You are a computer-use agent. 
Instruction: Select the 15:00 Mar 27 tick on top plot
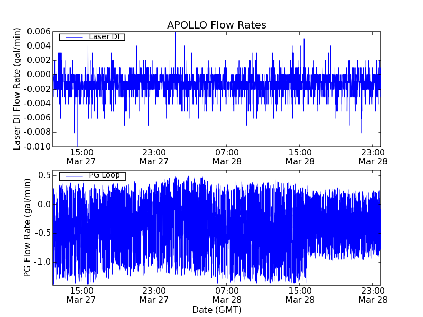tap(81, 156)
